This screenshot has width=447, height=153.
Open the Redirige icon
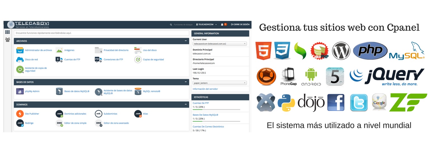pyautogui.click(x=20, y=123)
